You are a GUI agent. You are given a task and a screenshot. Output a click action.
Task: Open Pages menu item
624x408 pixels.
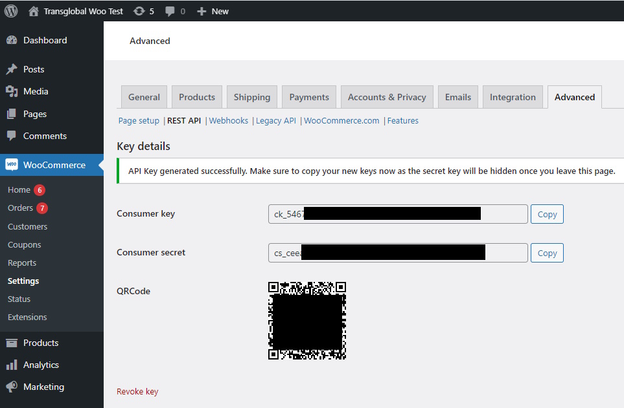35,114
